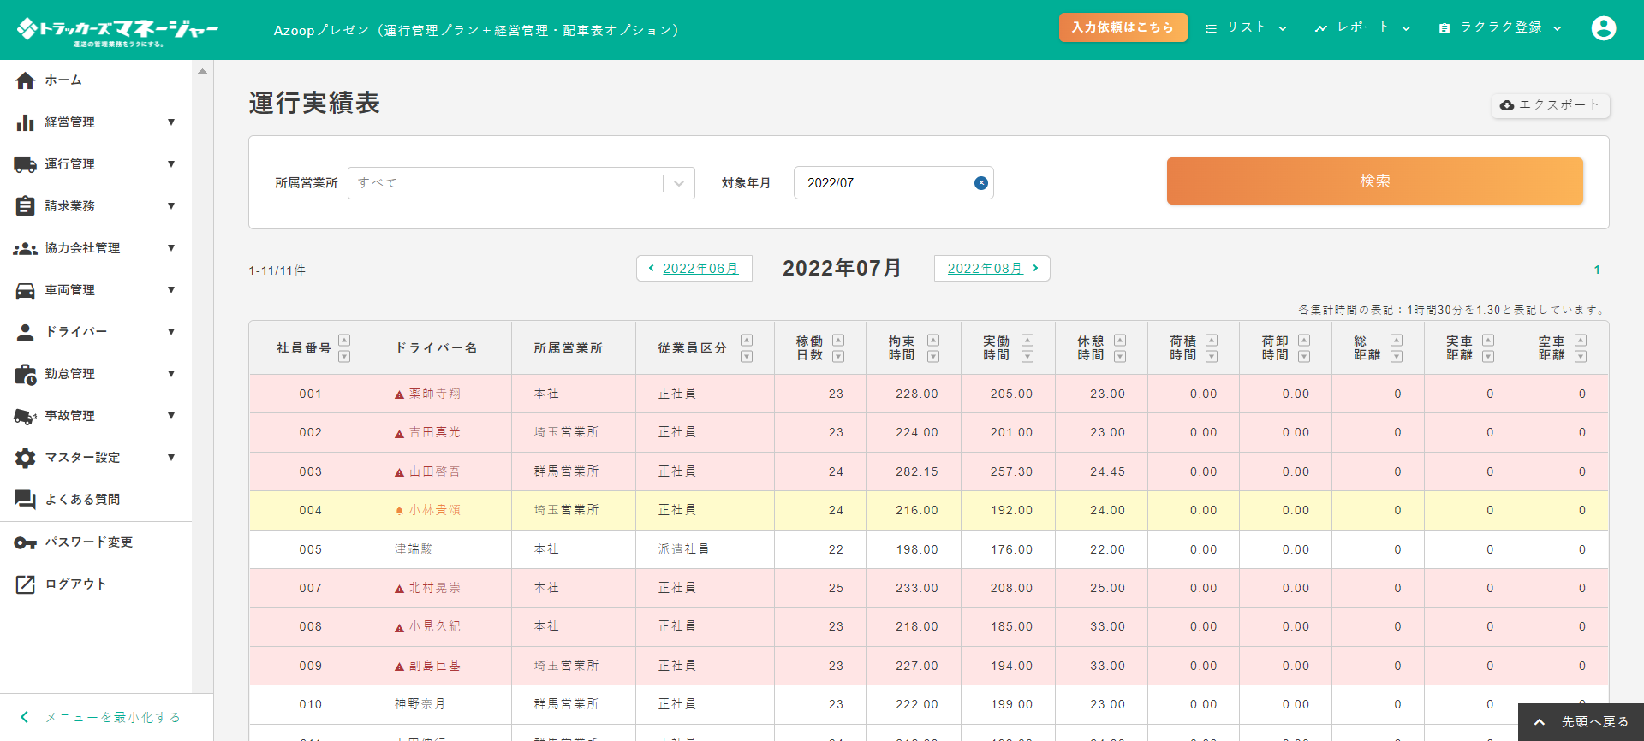Click the key icon for パスワード変更

coord(26,542)
